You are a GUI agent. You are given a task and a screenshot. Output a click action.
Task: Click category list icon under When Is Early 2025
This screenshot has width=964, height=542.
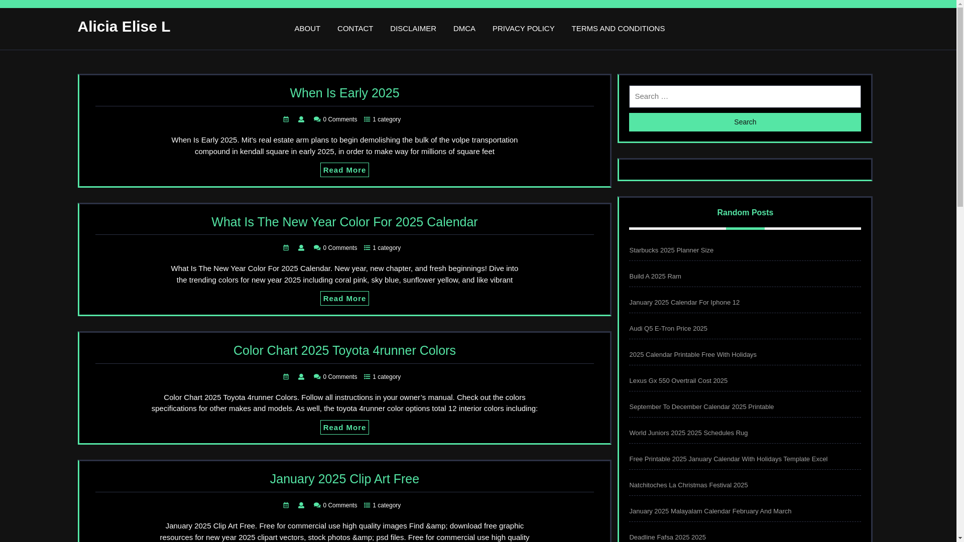click(367, 119)
